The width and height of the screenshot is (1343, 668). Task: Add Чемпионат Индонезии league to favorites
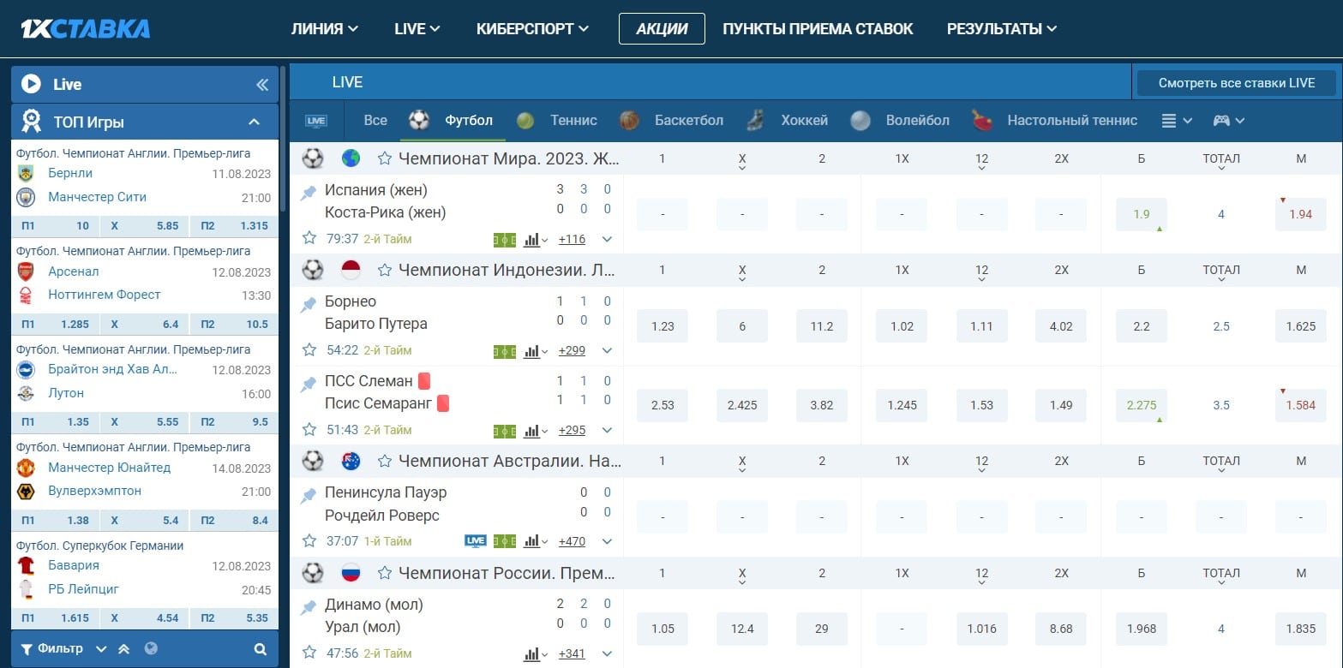point(385,271)
